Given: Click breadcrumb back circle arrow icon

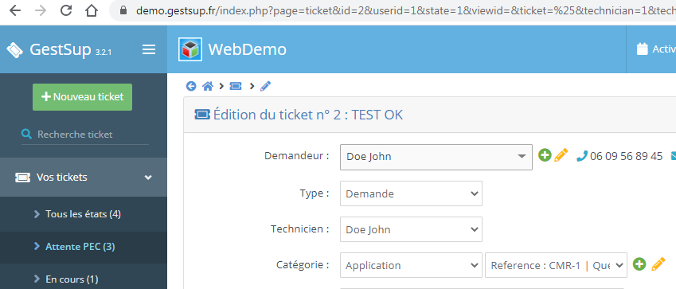Looking at the screenshot, I should pos(191,86).
